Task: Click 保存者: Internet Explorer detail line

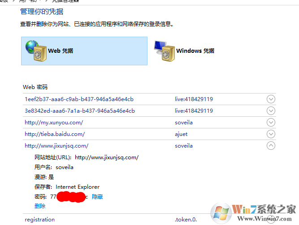Action: point(67,187)
